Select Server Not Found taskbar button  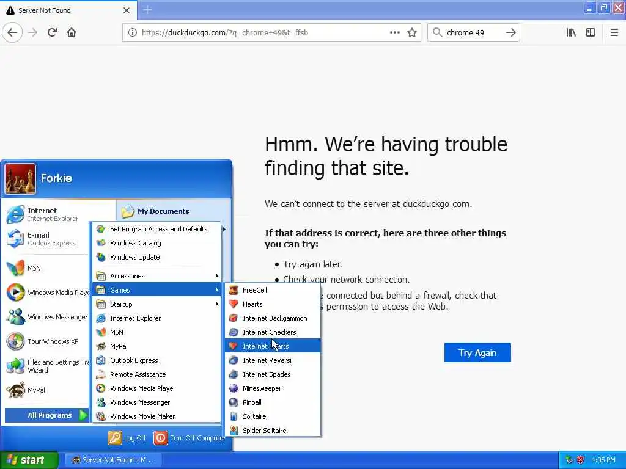tap(112, 460)
